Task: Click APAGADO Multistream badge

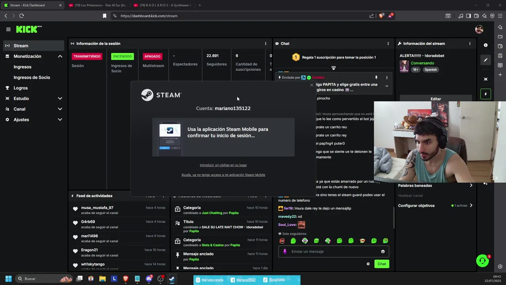Action: coord(152,56)
